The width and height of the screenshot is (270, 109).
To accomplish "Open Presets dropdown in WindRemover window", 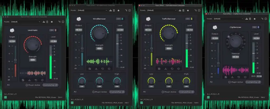I will click(x=92, y=11).
